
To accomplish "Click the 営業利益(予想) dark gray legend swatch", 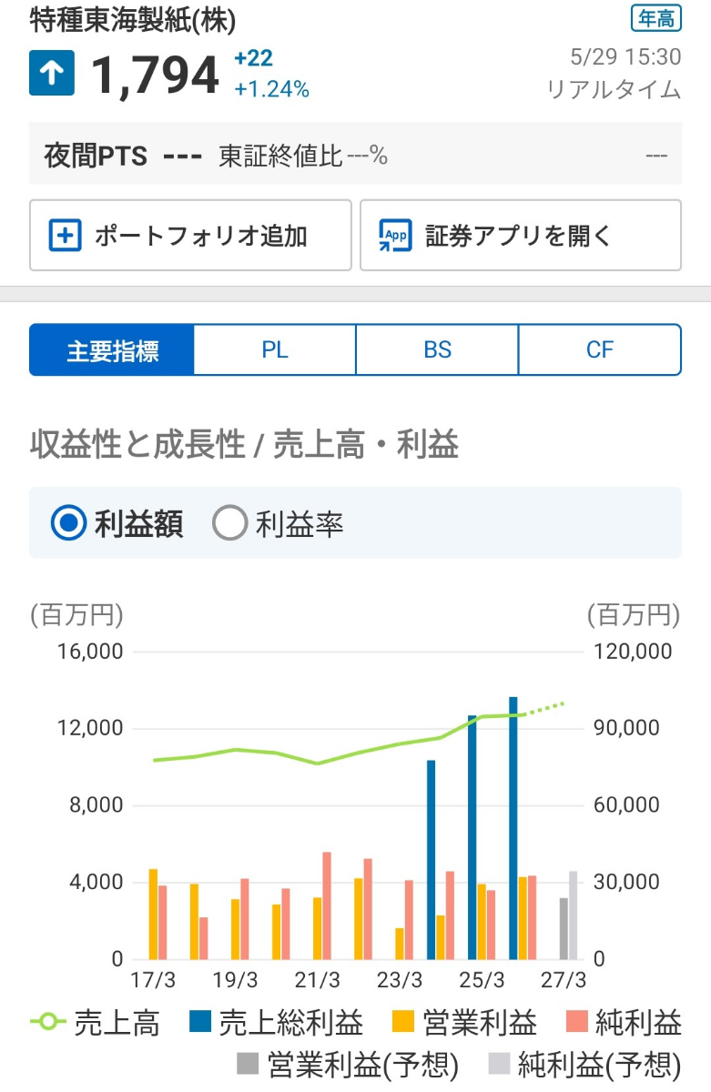I will click(248, 1063).
